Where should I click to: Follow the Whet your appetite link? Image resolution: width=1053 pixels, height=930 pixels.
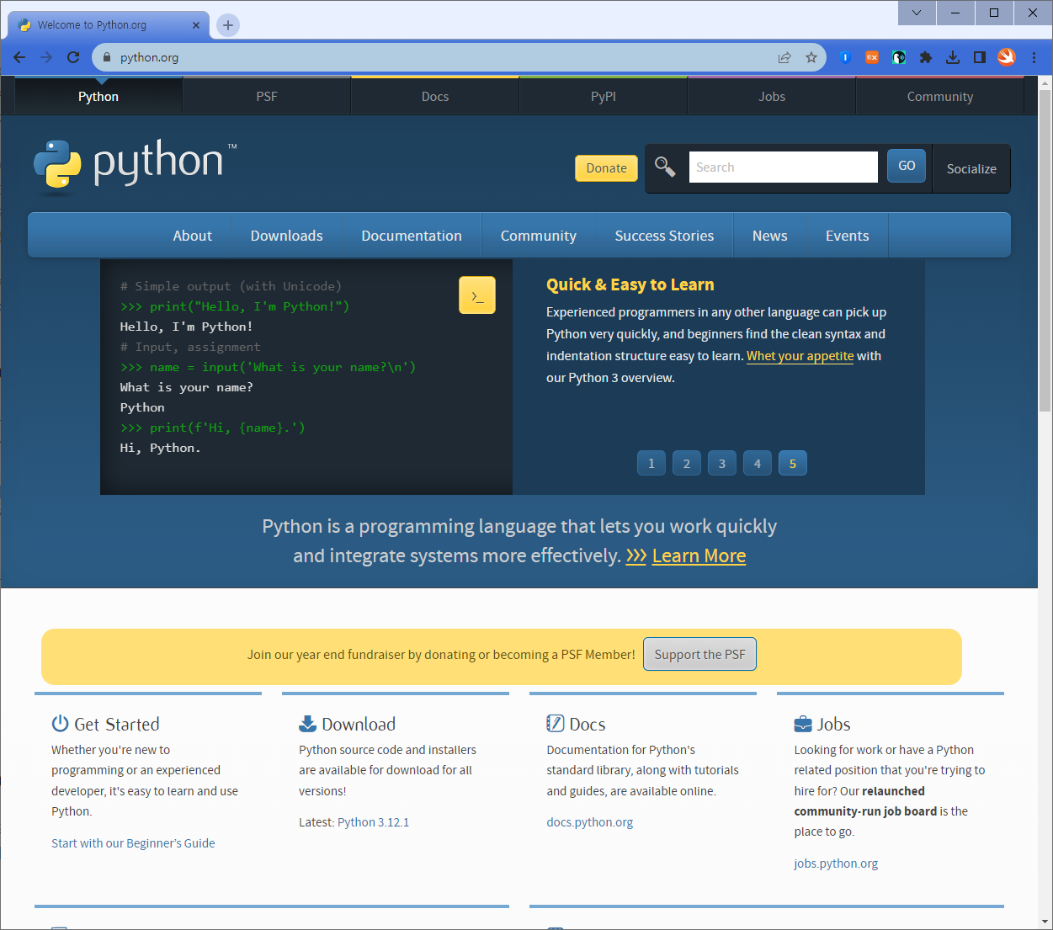point(800,356)
